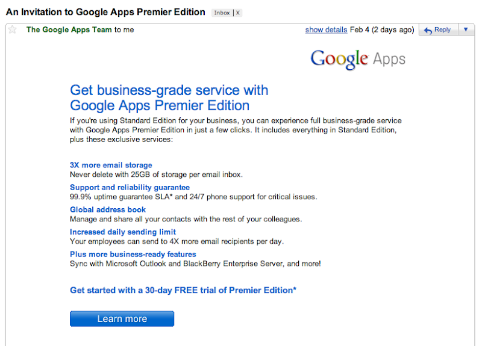Click the sender name The Google Apps Team

point(69,29)
